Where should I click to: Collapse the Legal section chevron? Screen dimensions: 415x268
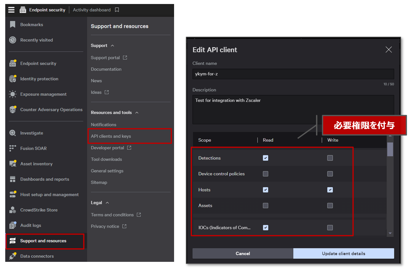[x=107, y=203]
